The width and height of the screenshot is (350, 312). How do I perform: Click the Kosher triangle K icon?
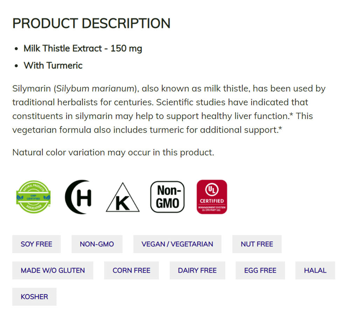tap(122, 198)
